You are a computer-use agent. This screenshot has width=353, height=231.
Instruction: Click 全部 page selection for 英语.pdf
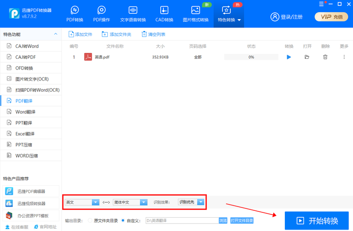[x=198, y=57]
